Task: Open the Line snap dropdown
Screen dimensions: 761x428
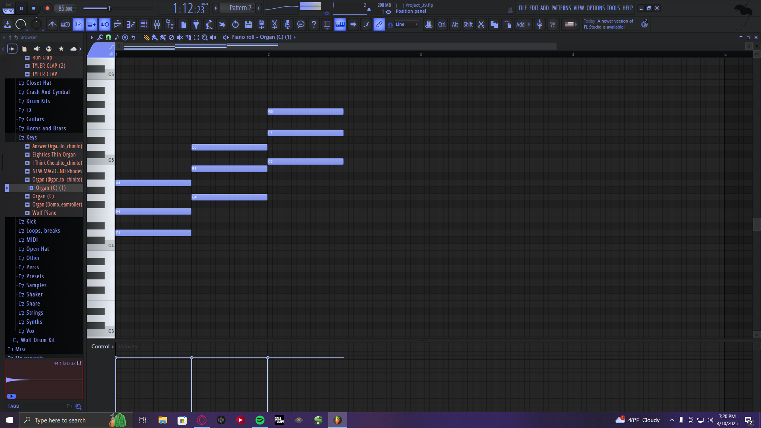Action: point(407,25)
